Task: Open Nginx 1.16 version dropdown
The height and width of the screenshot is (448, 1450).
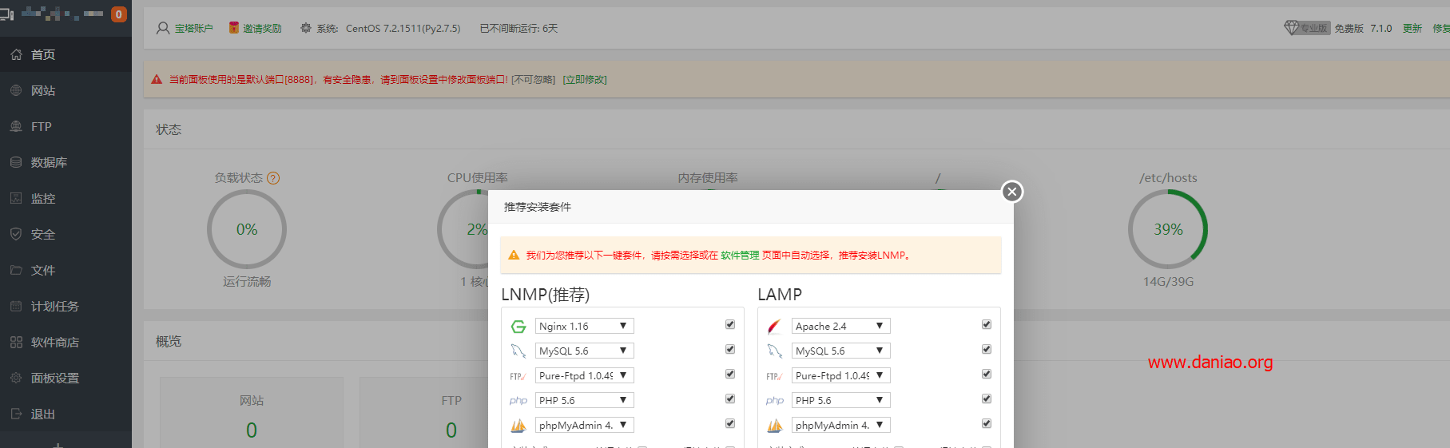Action: 585,326
